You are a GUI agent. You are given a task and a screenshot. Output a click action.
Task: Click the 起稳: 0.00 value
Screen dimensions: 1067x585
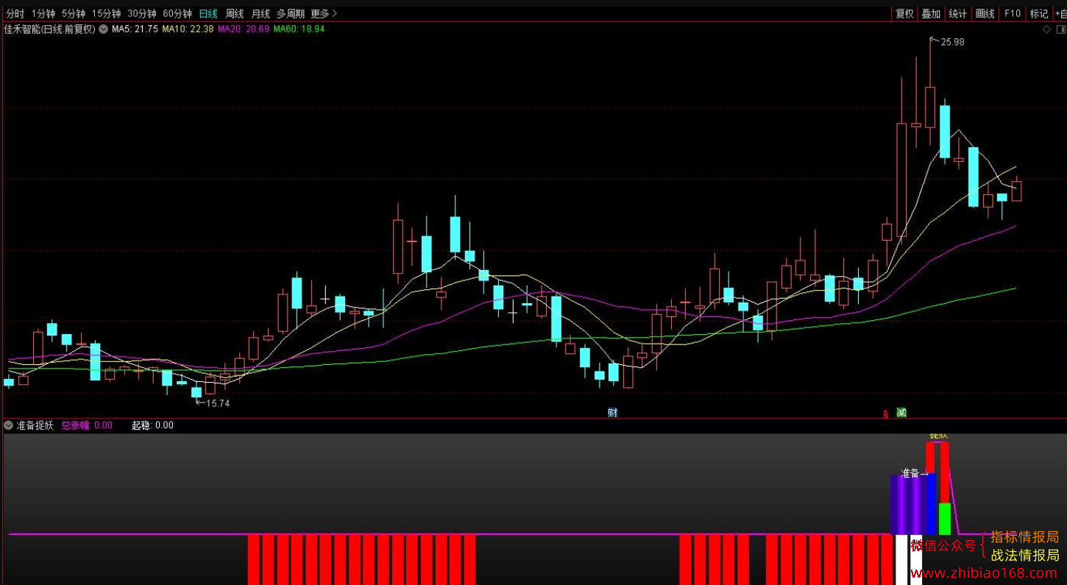point(152,425)
